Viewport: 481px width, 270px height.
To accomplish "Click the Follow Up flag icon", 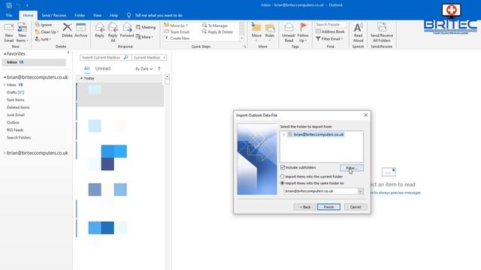I will [303, 27].
